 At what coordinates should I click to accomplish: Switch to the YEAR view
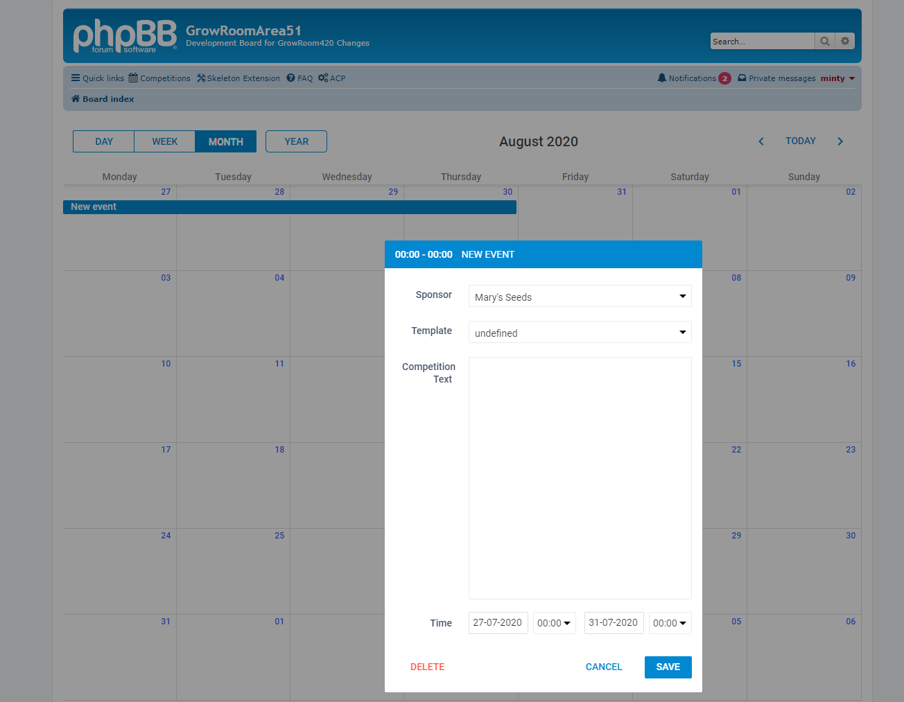click(x=296, y=141)
